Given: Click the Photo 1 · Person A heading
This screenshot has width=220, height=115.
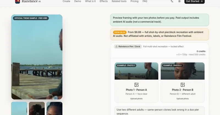Looking at the screenshot, I should 136,90.
